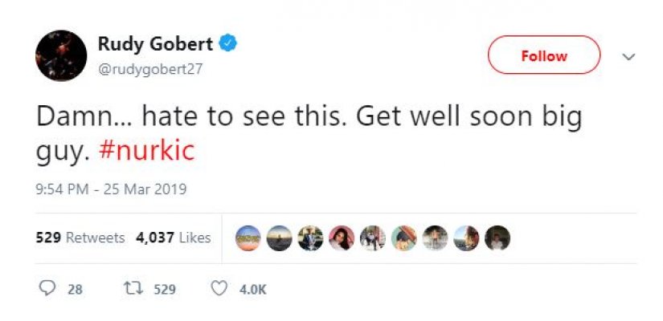Screen dimensions: 663x321
Task: Open the third liker avatar, man in suit
Action: coord(310,238)
